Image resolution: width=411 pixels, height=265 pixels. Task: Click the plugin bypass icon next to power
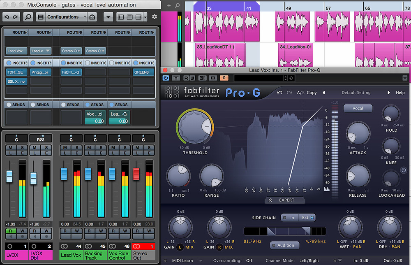176,78
